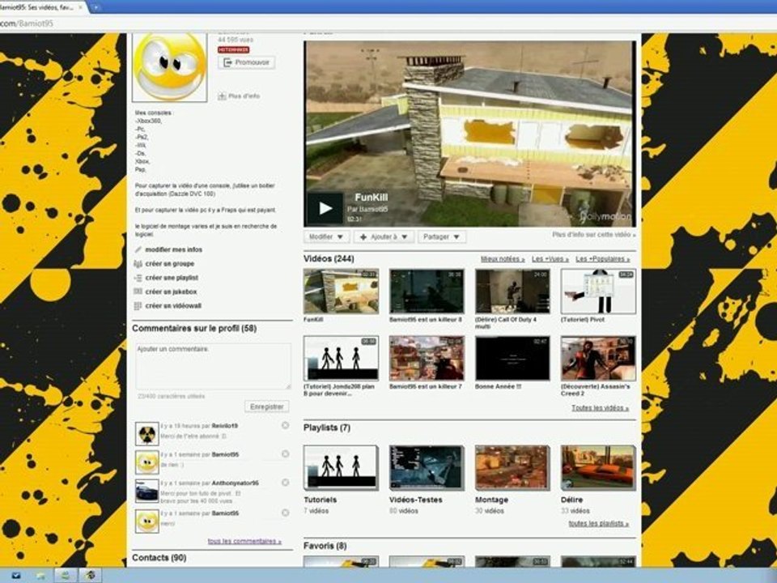Open the (Découverte) Assassin's Creed 2 thumbnail
The width and height of the screenshot is (777, 583).
[598, 359]
